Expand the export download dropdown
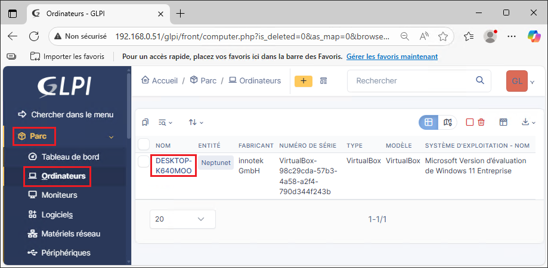 (x=528, y=122)
